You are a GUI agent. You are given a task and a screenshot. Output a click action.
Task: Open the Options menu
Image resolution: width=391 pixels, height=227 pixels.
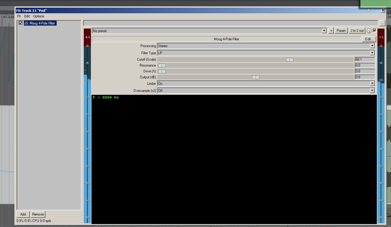(39, 16)
